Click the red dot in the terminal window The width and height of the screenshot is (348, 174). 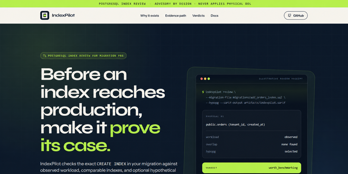pos(202,79)
